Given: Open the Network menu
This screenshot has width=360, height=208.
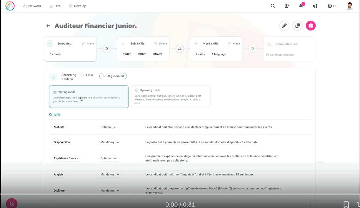Looking at the screenshot, I should pos(32,6).
